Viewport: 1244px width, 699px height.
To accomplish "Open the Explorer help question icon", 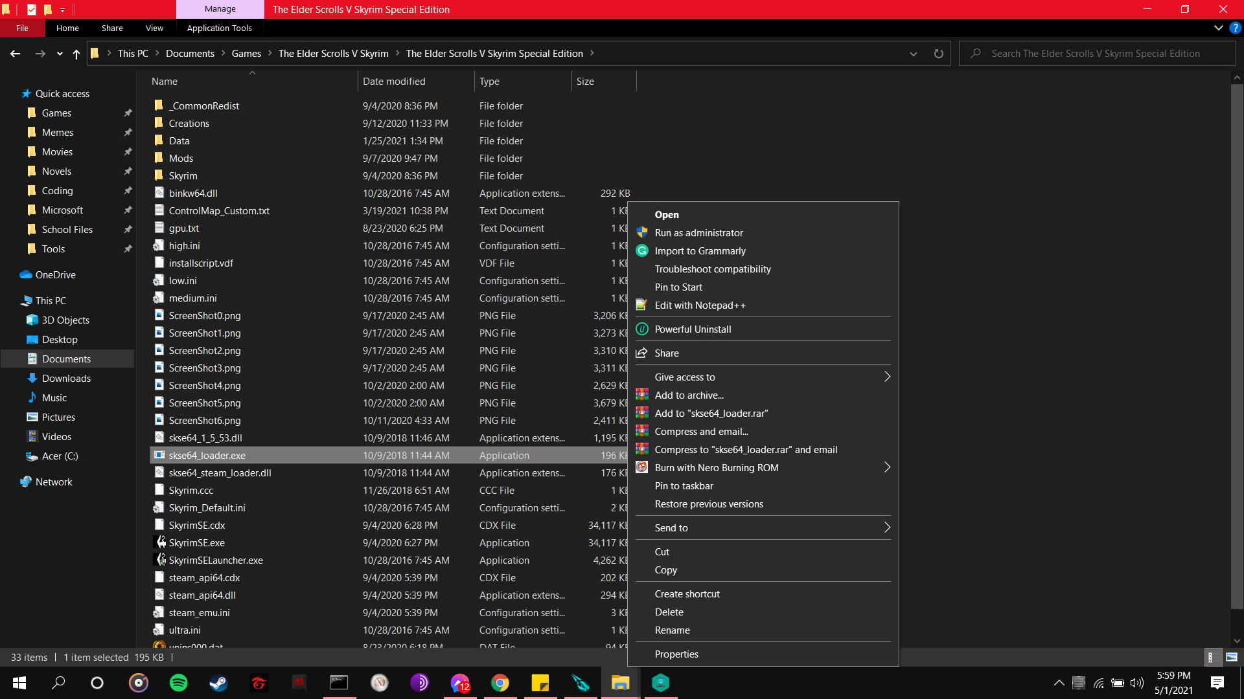I will (1235, 28).
